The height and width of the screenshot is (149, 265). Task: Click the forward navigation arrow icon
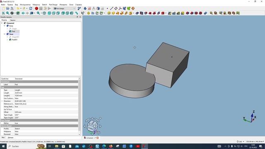[27, 13]
